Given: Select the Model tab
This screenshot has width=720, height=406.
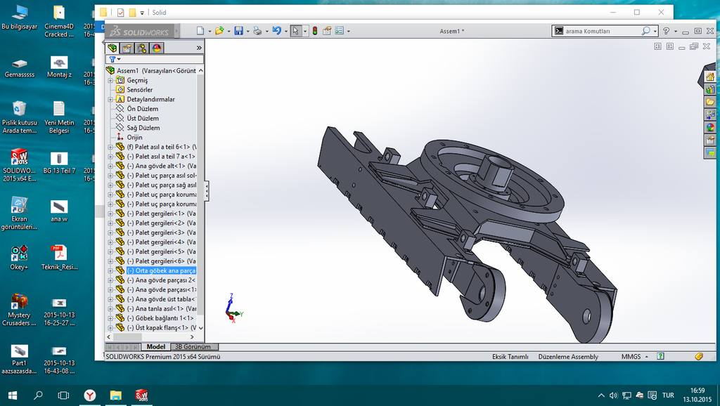Looking at the screenshot, I should pos(155,347).
